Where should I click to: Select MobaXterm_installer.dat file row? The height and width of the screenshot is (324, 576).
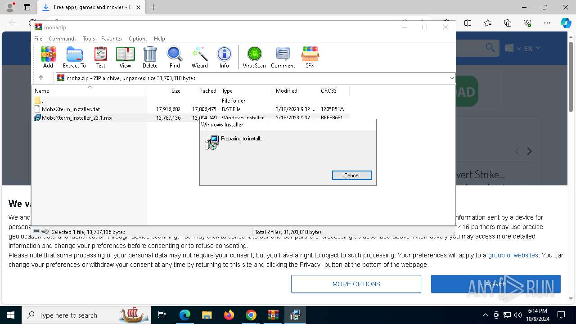[x=191, y=109]
